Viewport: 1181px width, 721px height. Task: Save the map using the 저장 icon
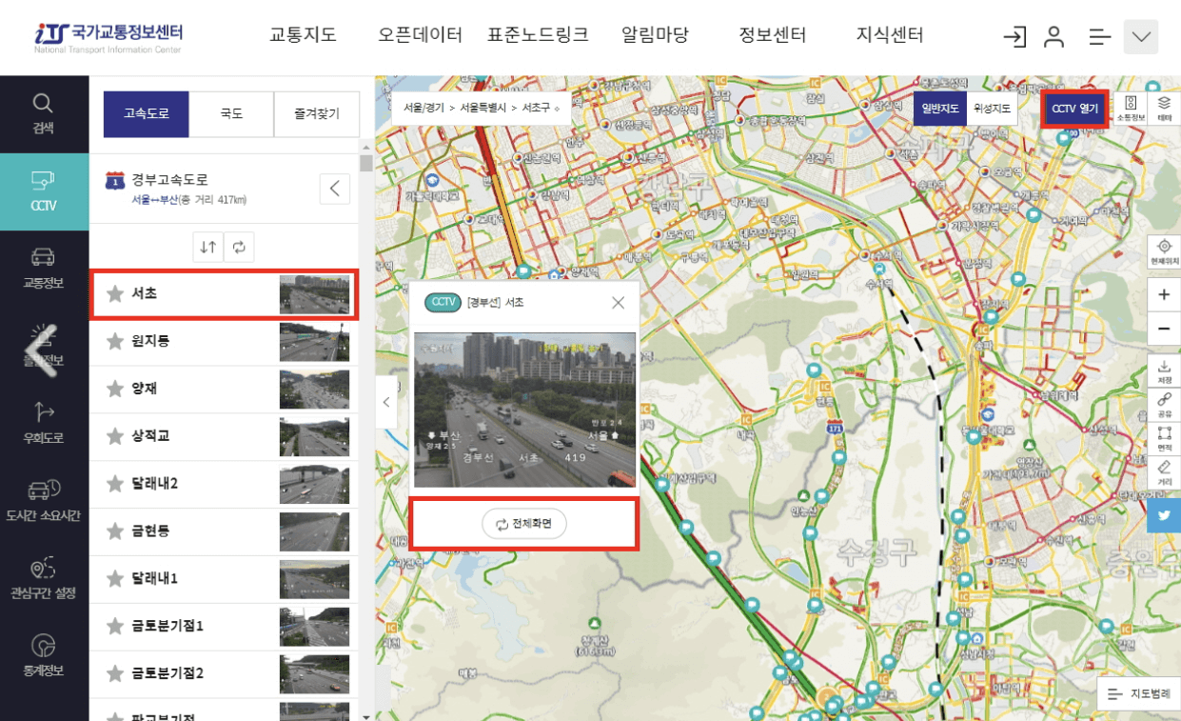(1165, 370)
